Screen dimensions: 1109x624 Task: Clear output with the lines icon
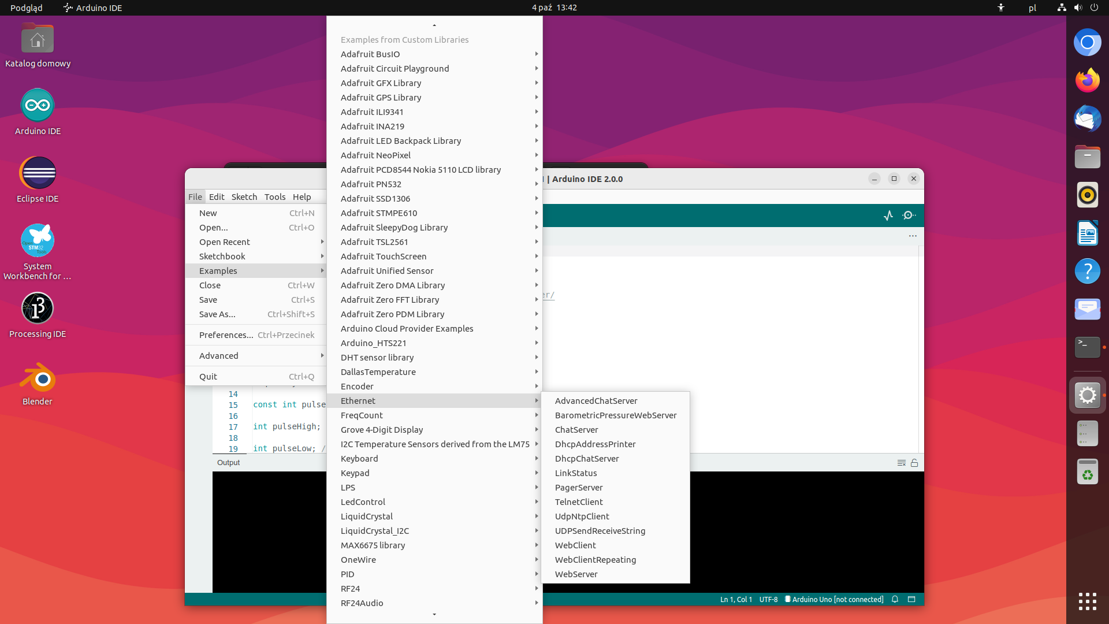point(901,463)
